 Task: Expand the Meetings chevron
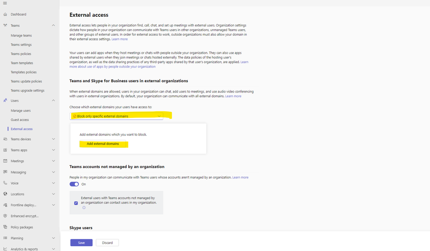tap(53, 161)
